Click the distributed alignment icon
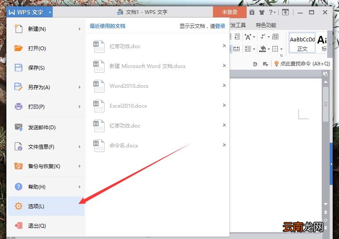Viewport: 339px width, 239px height. pyautogui.click(x=236, y=49)
